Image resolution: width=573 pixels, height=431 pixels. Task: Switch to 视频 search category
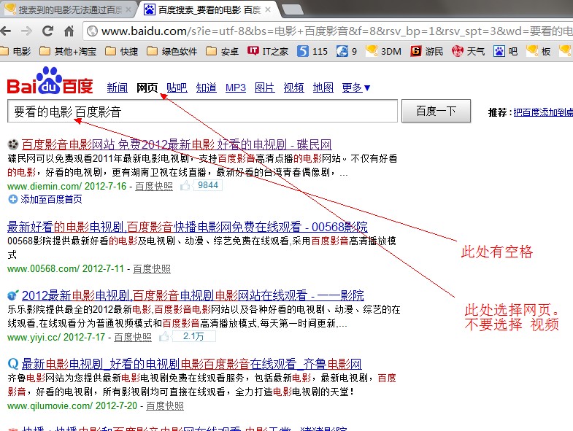pyautogui.click(x=294, y=88)
